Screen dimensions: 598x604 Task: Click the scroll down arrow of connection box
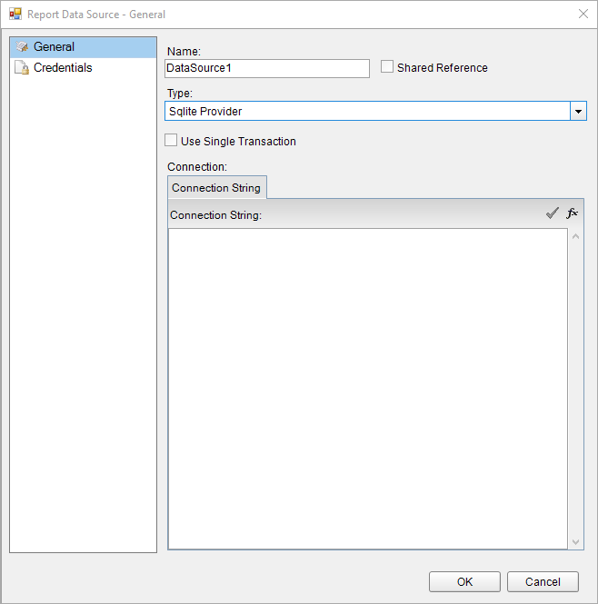(575, 542)
